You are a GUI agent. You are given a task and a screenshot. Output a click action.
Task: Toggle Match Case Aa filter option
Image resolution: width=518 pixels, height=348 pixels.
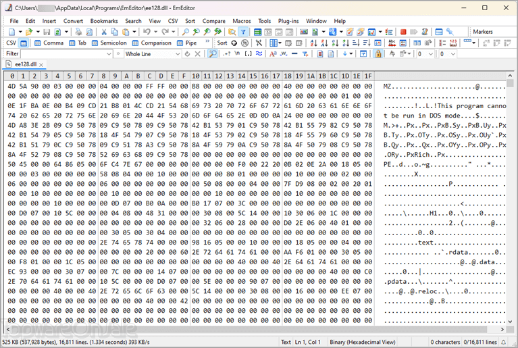pos(273,54)
